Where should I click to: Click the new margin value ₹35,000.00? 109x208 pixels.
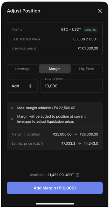(89, 134)
